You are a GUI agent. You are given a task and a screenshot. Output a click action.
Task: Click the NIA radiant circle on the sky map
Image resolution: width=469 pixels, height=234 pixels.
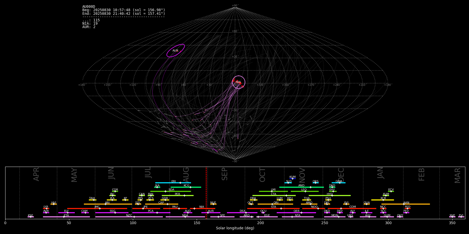(238, 82)
